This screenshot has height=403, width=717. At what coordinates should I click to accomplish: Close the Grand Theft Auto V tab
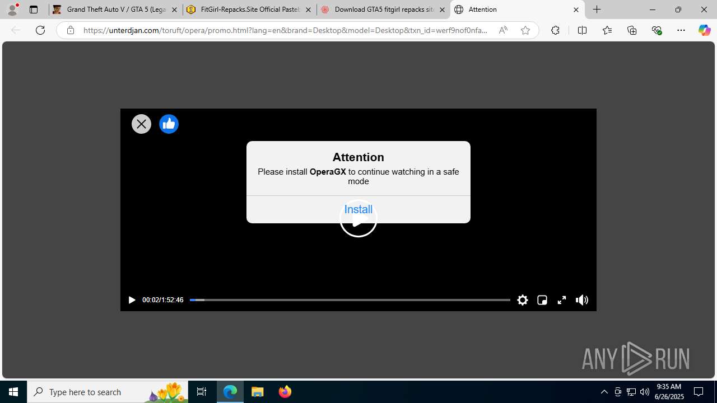(174, 10)
